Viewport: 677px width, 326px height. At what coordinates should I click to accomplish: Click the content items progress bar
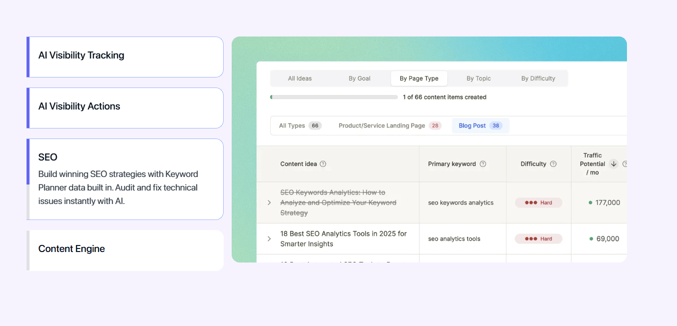(x=334, y=97)
